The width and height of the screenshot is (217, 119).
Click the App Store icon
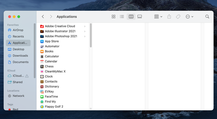tap(42, 41)
